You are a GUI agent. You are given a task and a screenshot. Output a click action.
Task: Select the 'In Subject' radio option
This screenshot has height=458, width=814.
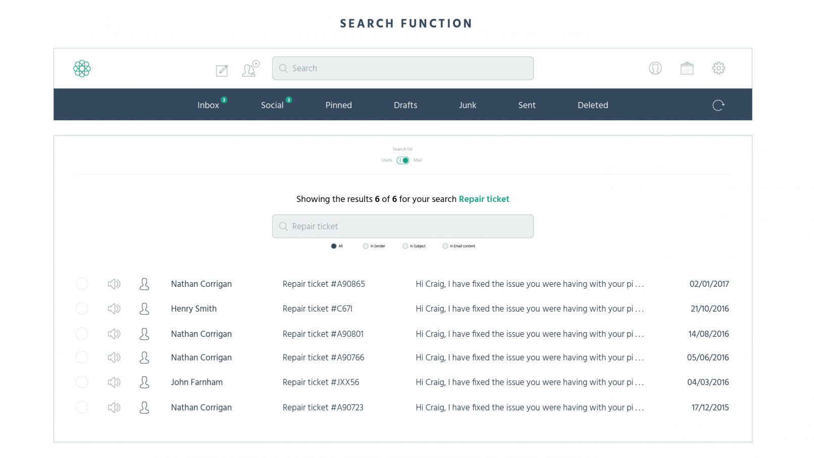tap(405, 246)
